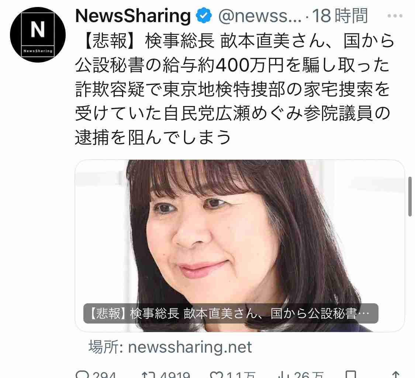Click the 294 reply count
This screenshot has height=378, width=415.
click(x=104, y=375)
